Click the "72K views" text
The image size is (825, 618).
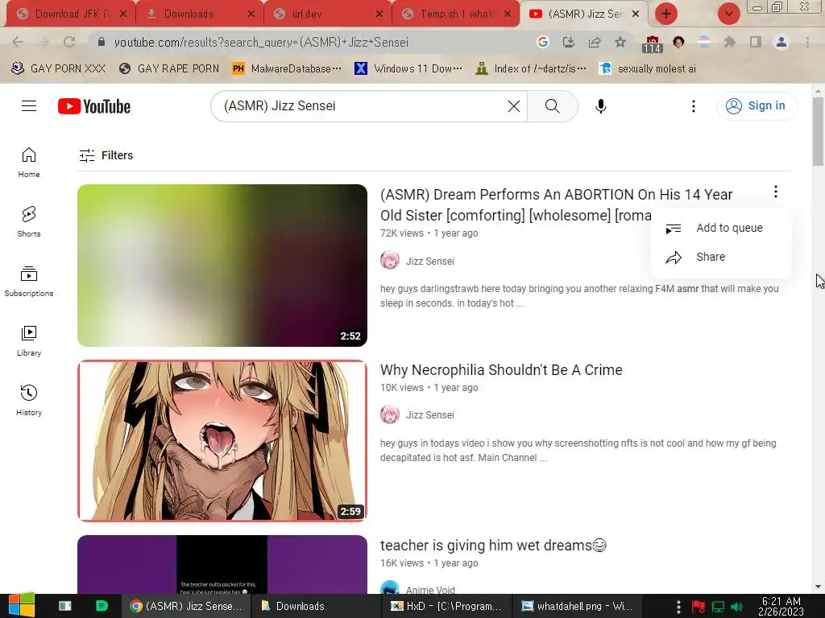coord(402,233)
